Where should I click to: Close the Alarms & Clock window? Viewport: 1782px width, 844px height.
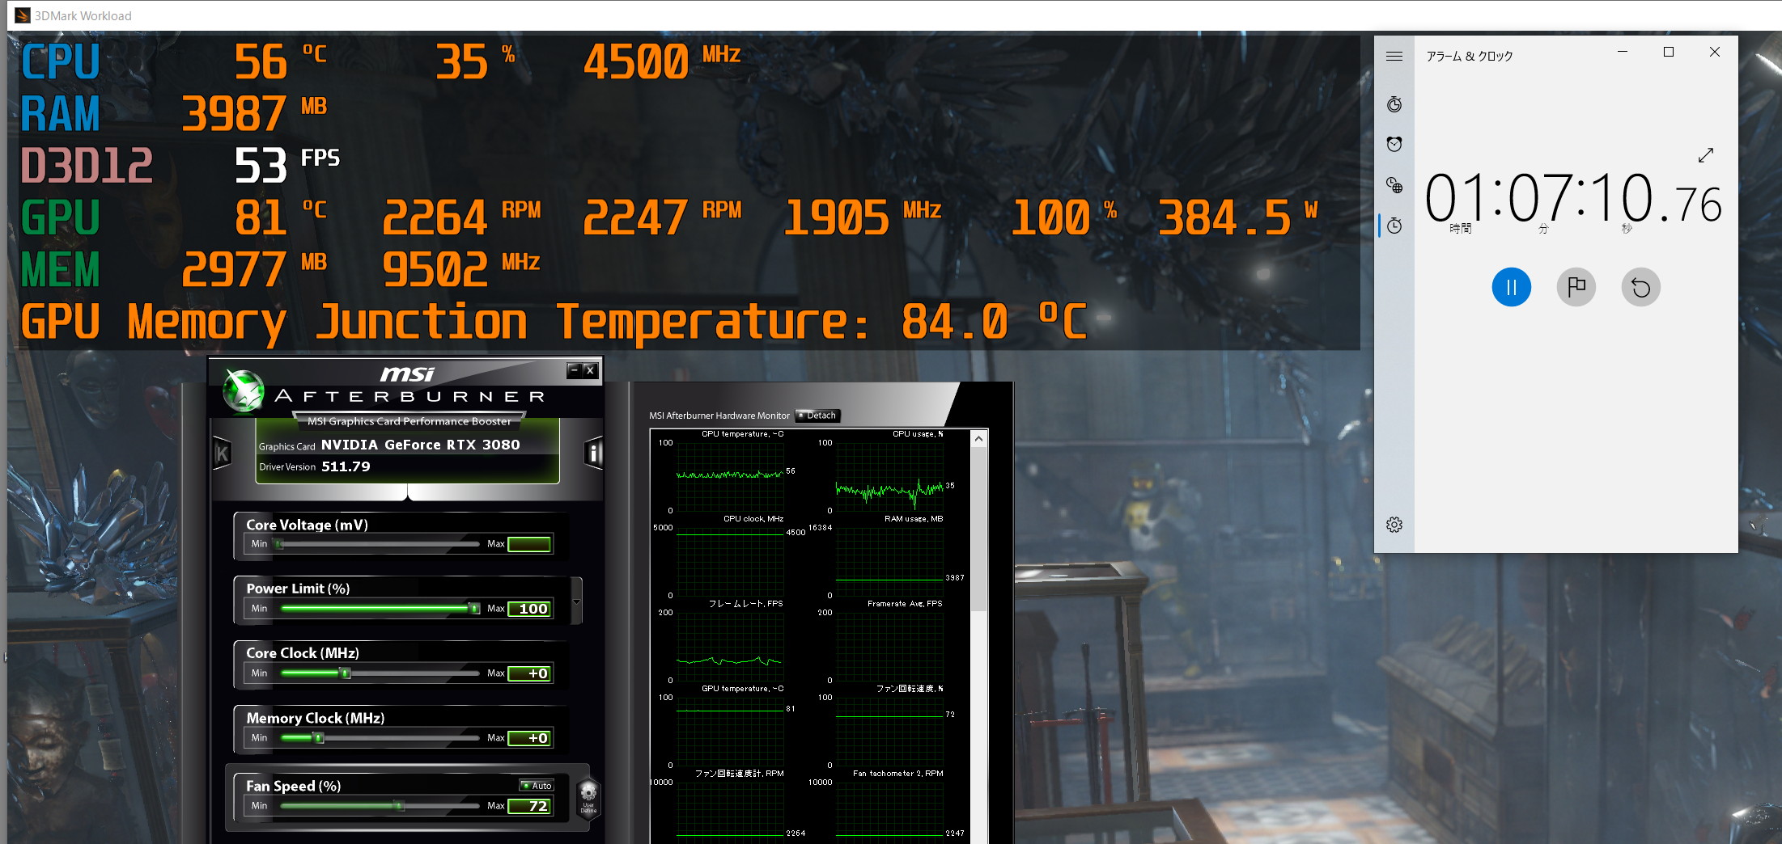pyautogui.click(x=1715, y=52)
